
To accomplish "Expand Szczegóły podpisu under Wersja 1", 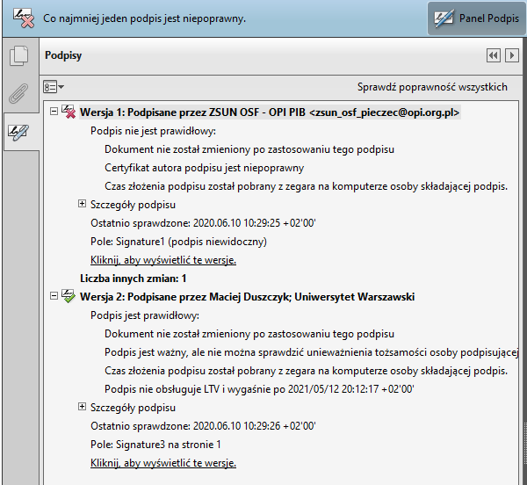I will [x=83, y=204].
